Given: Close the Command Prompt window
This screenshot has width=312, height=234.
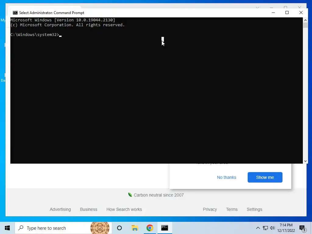Looking at the screenshot, I should [x=301, y=12].
